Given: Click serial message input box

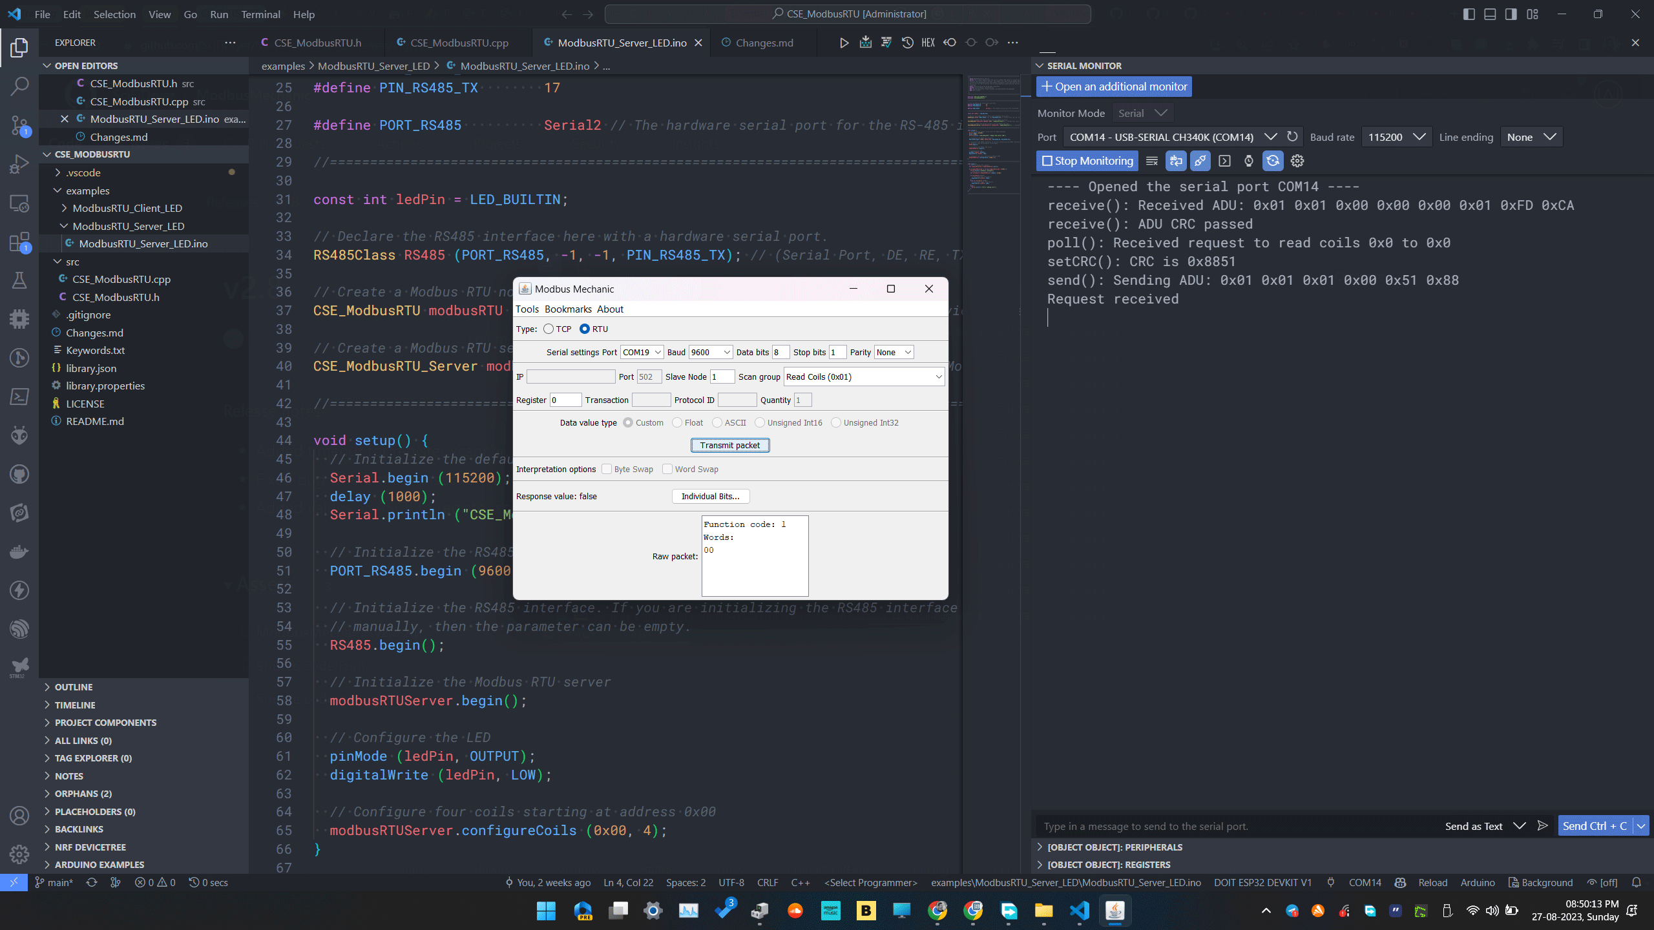Looking at the screenshot, I should (x=1237, y=825).
